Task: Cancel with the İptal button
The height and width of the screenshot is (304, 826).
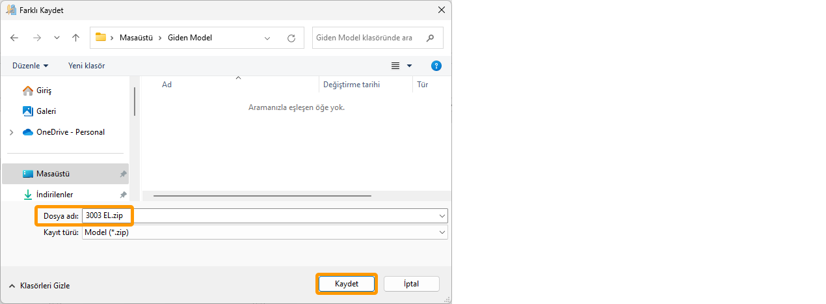Action: click(411, 284)
